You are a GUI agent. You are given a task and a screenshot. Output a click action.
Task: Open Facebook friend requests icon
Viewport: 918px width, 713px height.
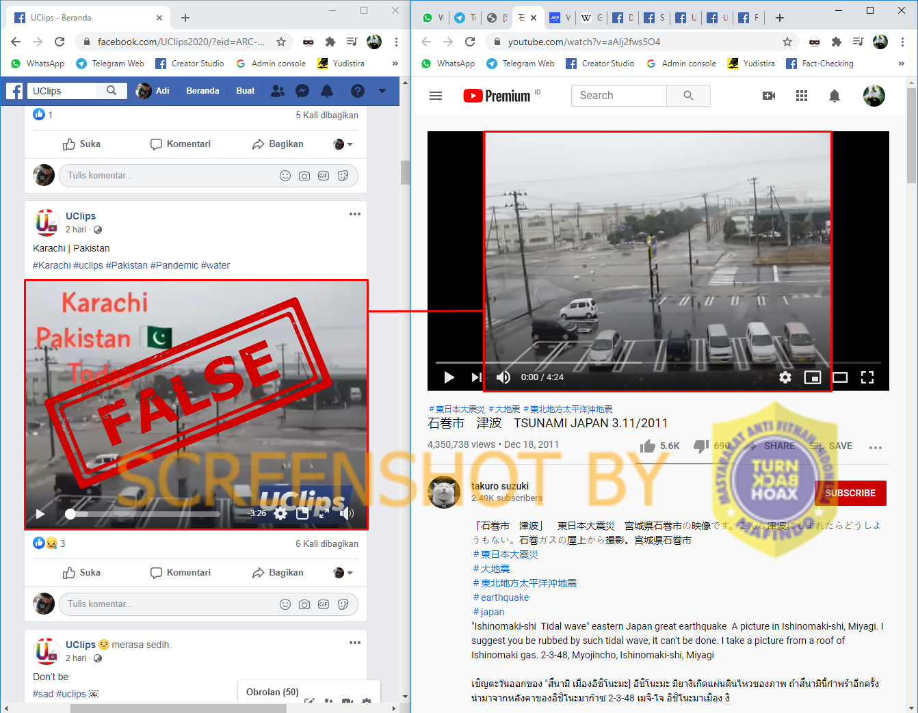(278, 91)
